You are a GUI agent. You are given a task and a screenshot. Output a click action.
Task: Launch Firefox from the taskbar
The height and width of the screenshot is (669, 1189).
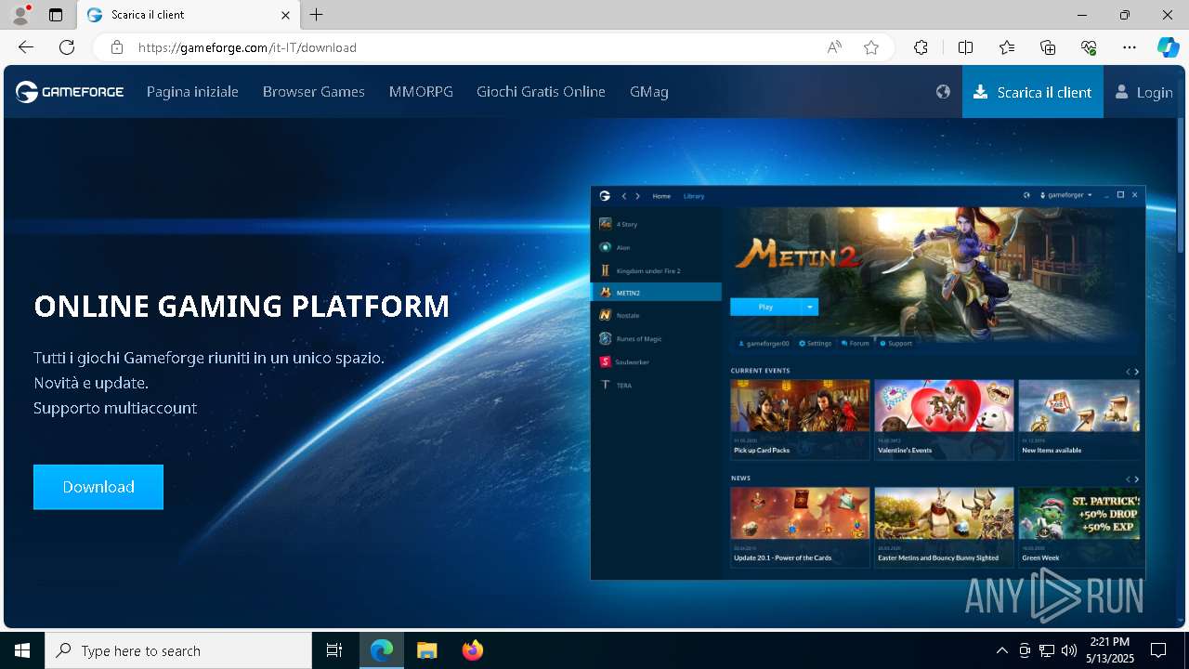coord(473,650)
